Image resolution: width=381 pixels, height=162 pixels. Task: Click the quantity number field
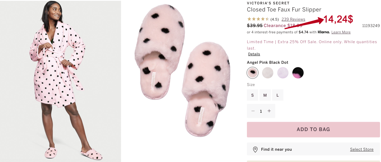pos(261,111)
